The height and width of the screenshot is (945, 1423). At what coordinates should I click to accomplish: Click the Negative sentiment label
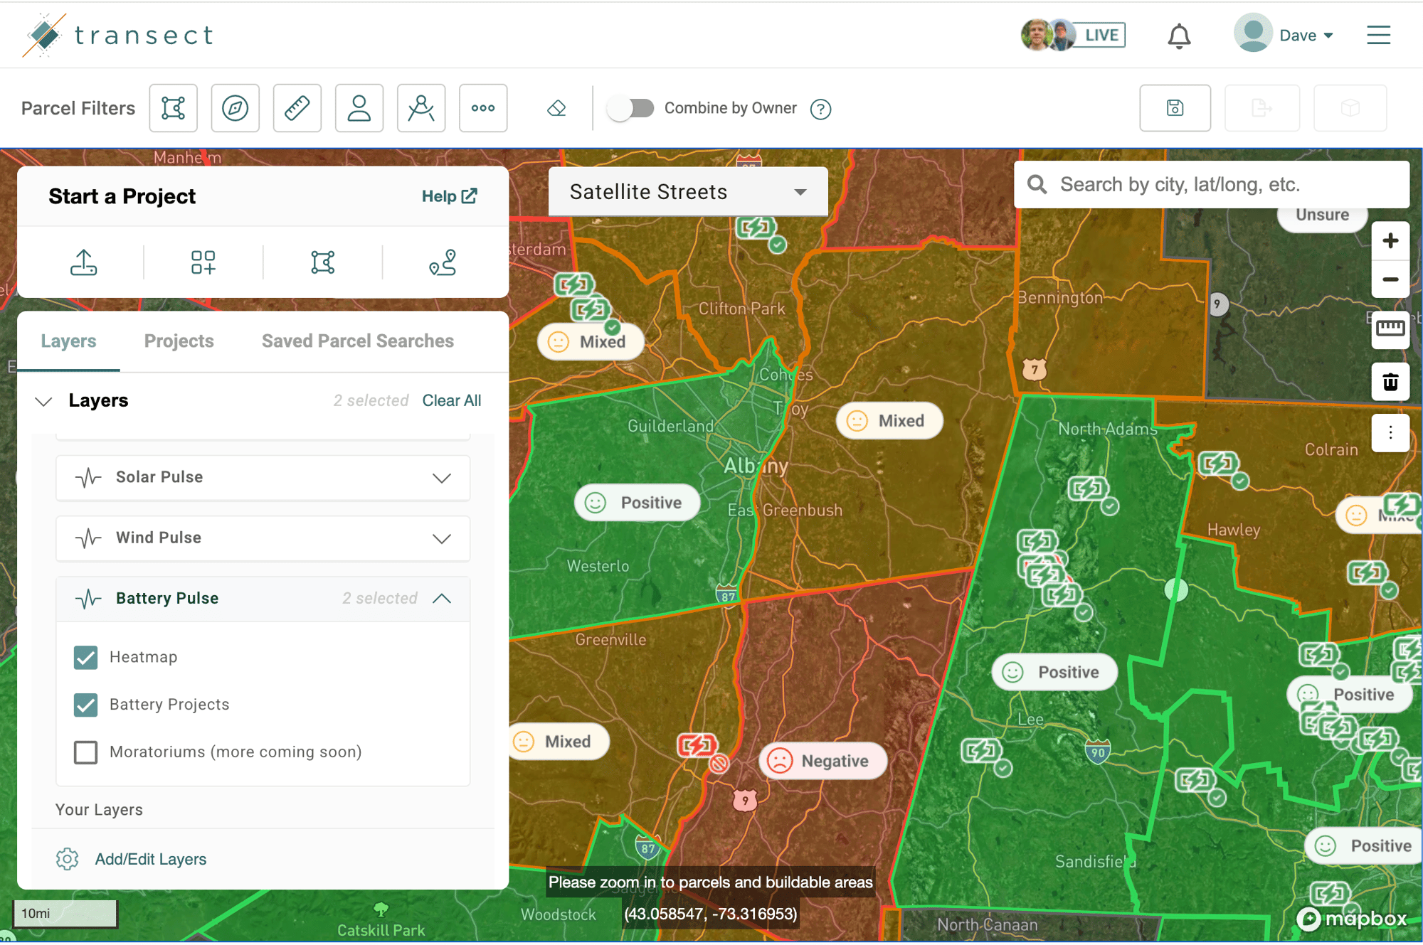(x=823, y=761)
